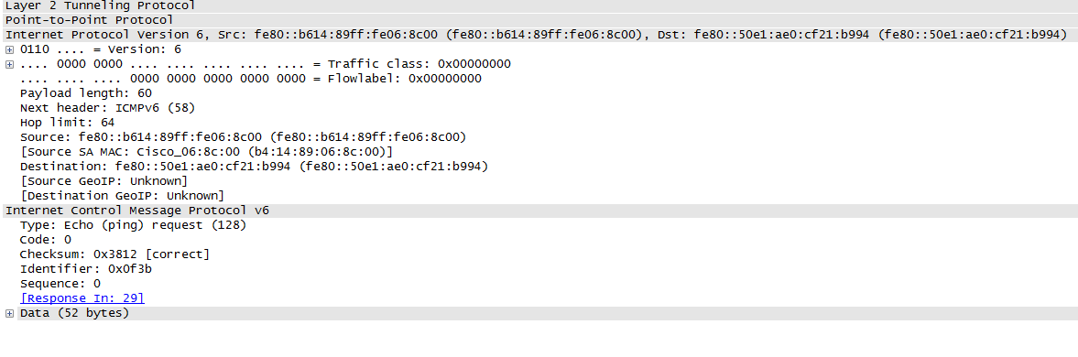Select the Payload length: 60 line
This screenshot has height=357, width=1078.
pos(86,92)
